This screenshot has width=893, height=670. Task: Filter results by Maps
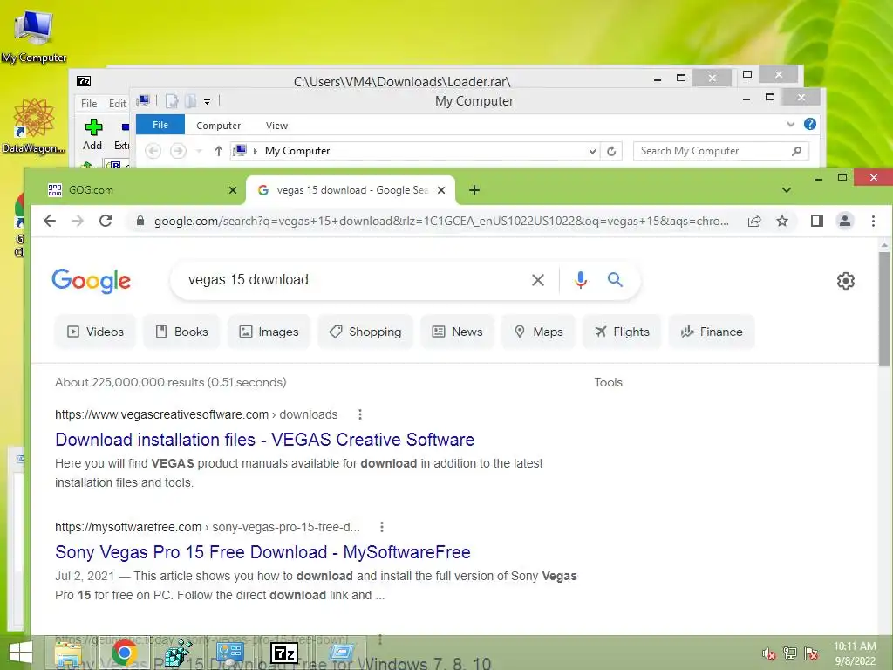[x=538, y=332]
